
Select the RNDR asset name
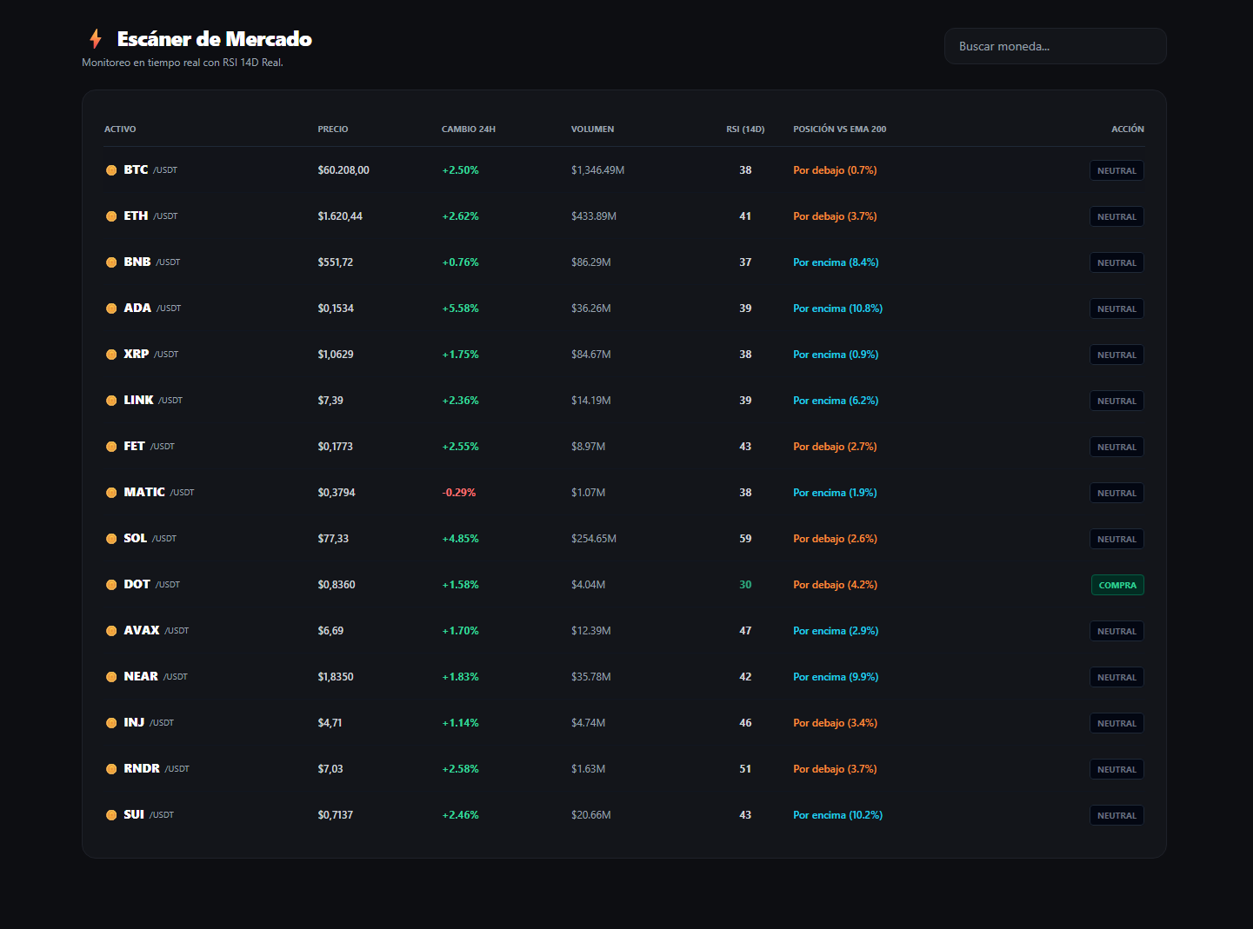point(142,768)
